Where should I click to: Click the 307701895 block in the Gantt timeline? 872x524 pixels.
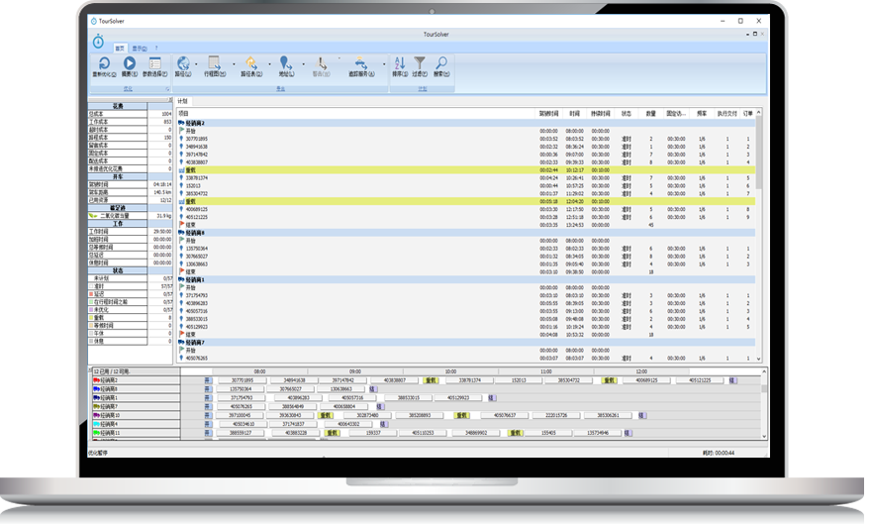pyautogui.click(x=240, y=379)
